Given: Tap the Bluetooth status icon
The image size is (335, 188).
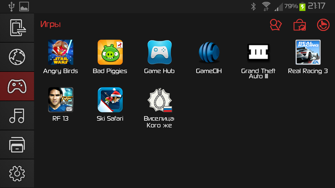Looking at the screenshot, I should click(x=253, y=6).
